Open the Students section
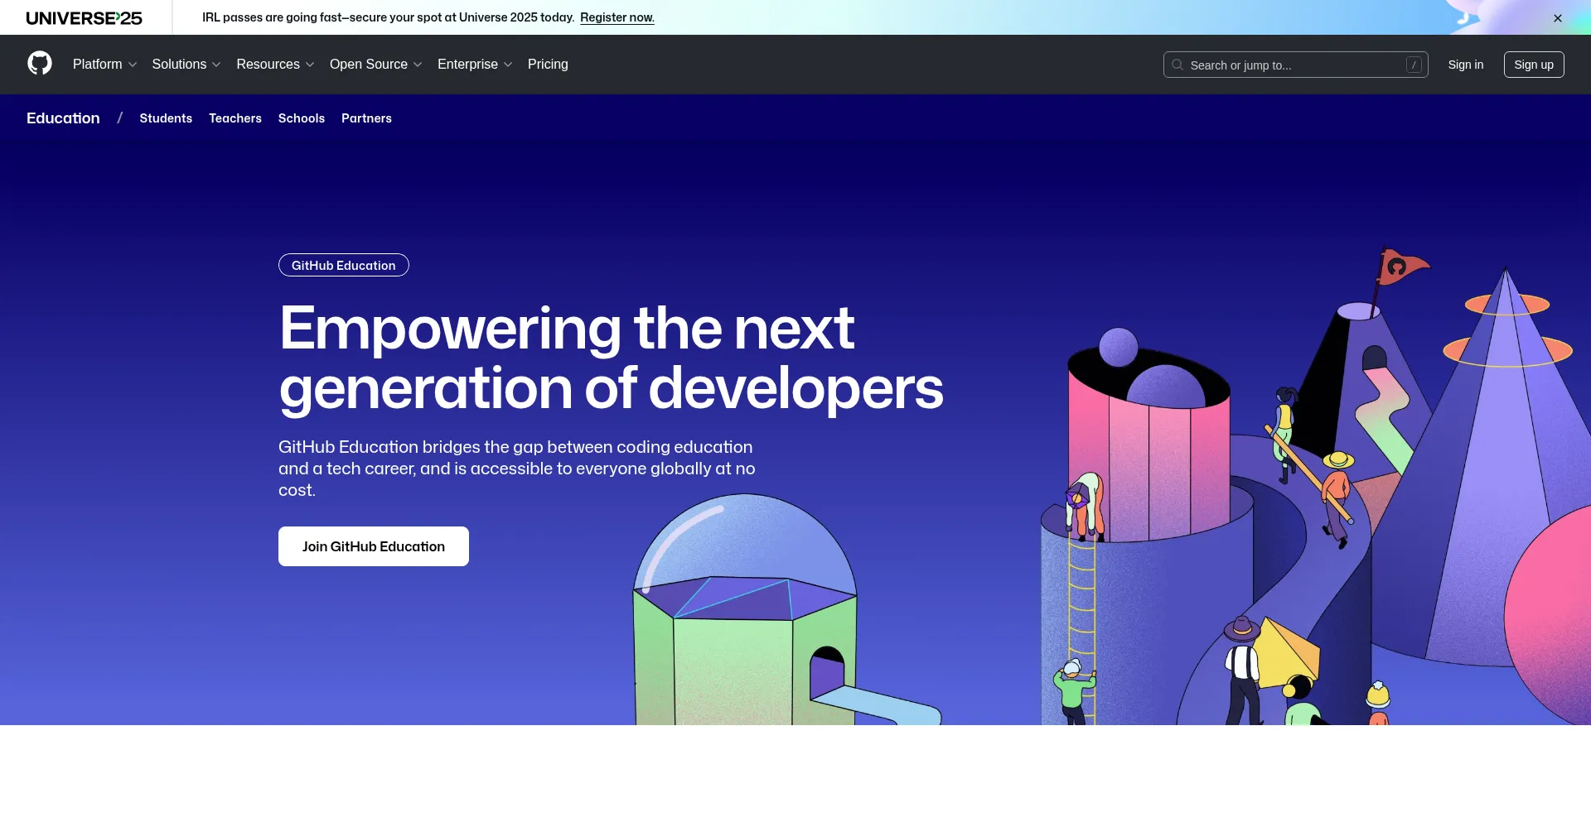 [166, 118]
